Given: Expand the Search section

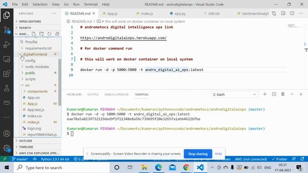Looking at the screenshot, I should click(38, 28).
